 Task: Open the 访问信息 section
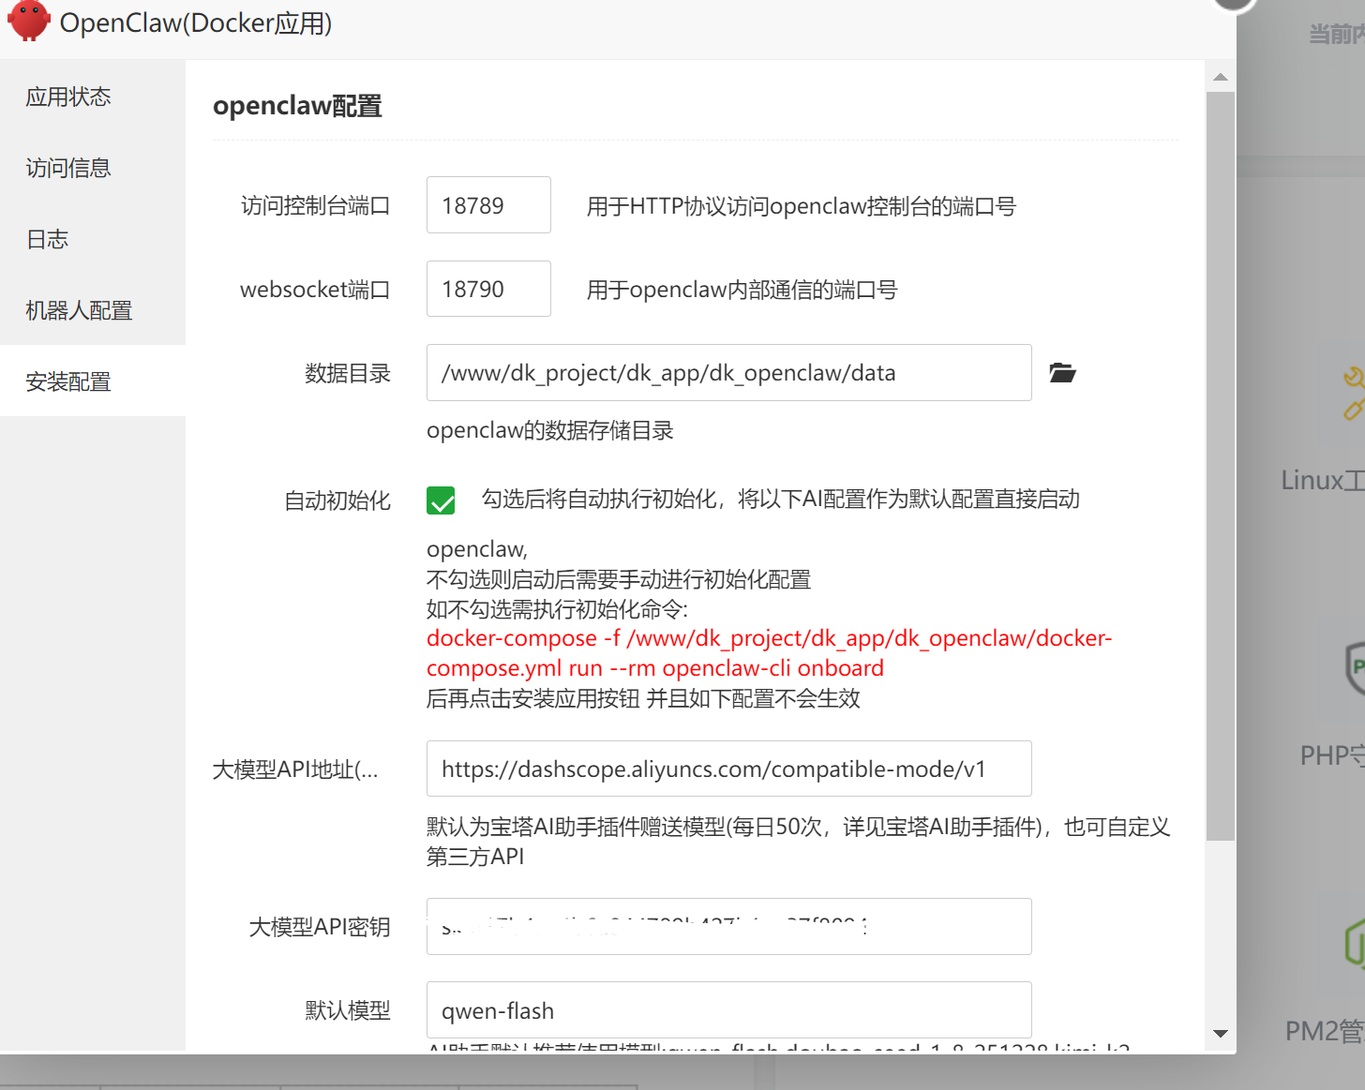tap(67, 168)
